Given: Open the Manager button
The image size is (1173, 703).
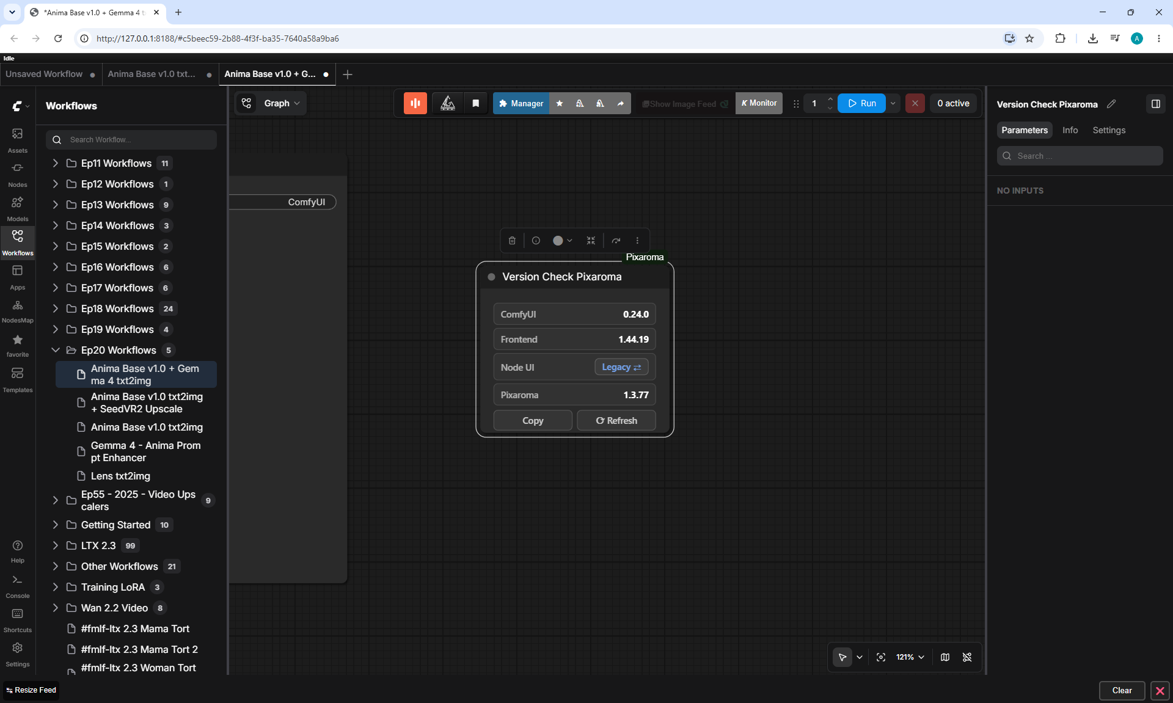Looking at the screenshot, I should (521, 103).
